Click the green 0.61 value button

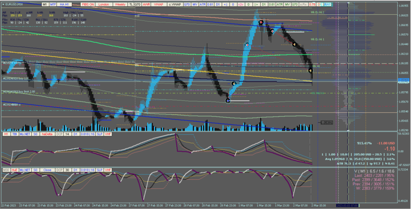[272, 5]
